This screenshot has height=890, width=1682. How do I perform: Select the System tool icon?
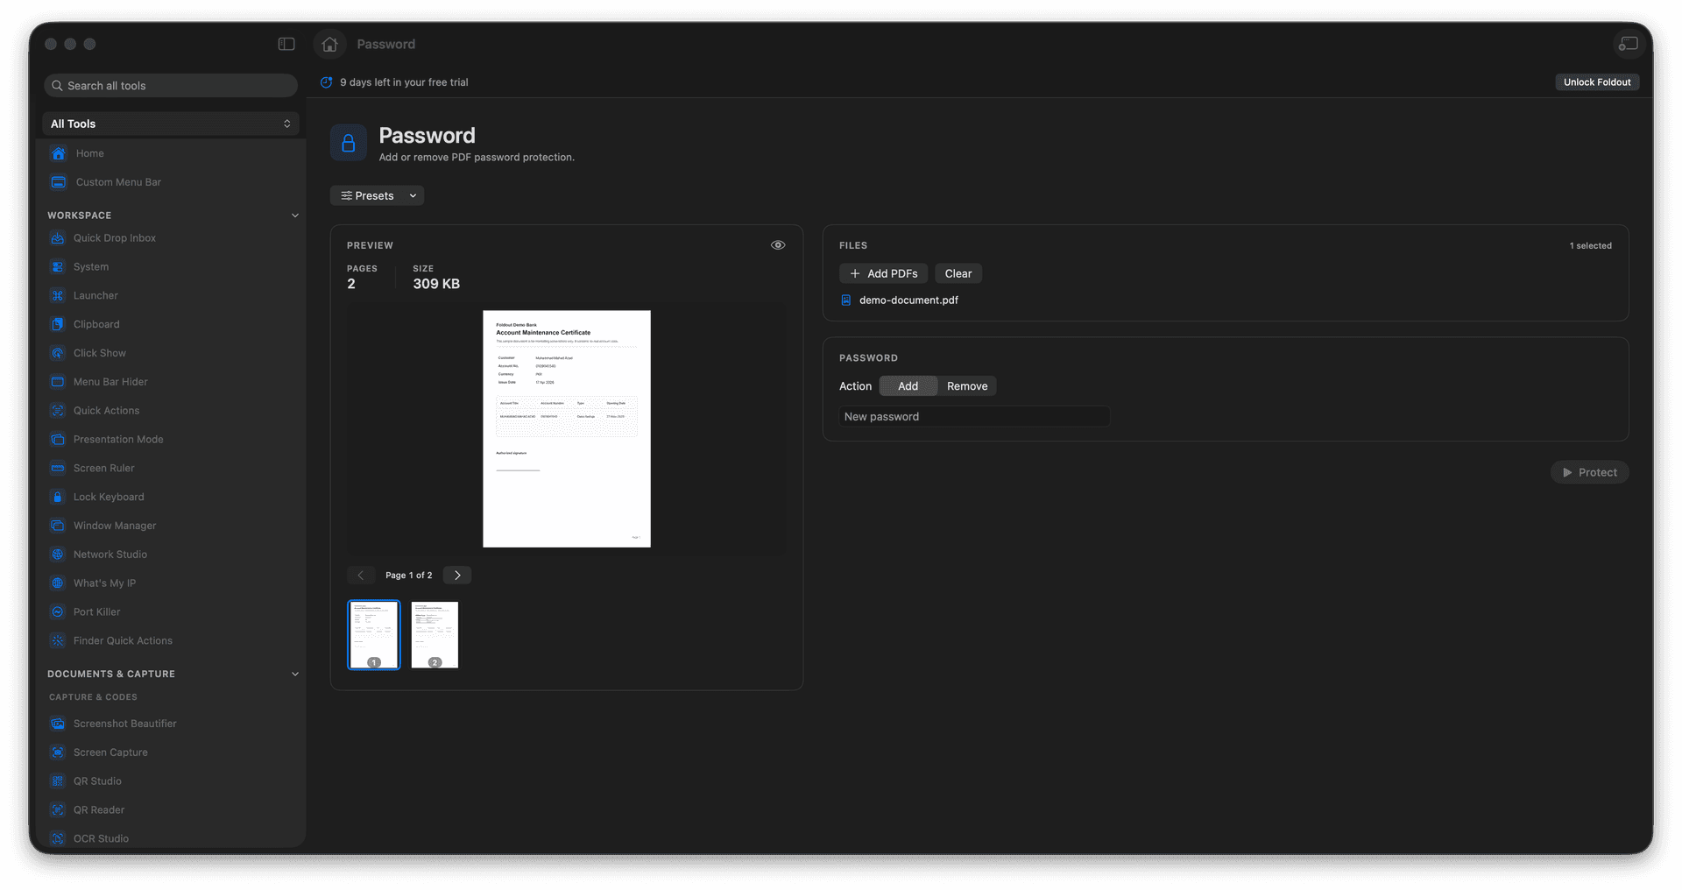pyautogui.click(x=58, y=267)
